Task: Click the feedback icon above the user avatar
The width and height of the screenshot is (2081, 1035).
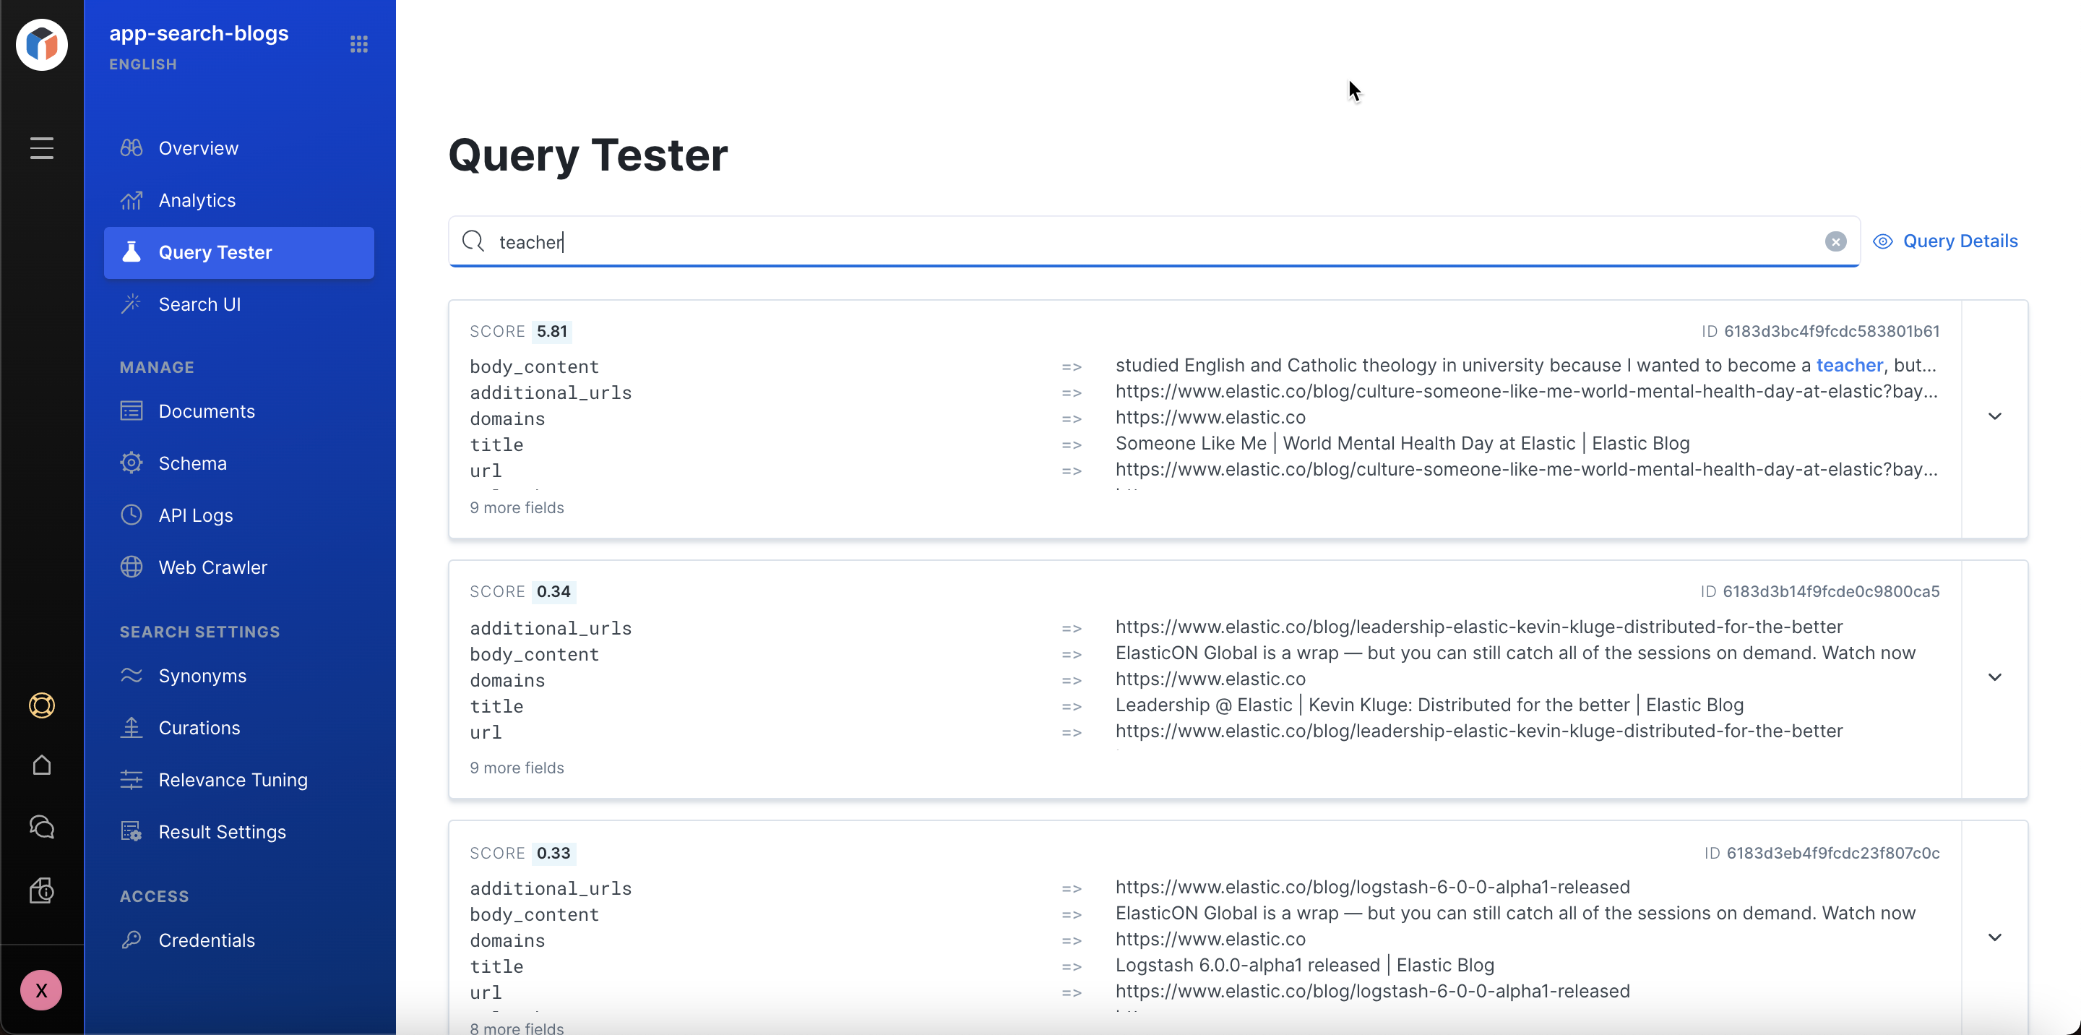Action: click(41, 890)
